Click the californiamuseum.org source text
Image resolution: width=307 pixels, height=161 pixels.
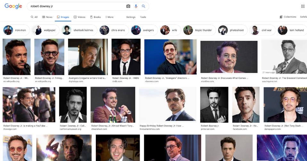[x=71, y=129]
